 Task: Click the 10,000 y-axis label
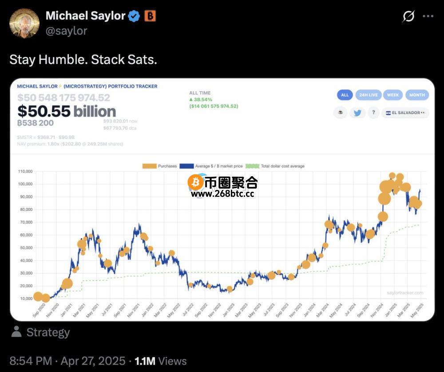(26, 298)
